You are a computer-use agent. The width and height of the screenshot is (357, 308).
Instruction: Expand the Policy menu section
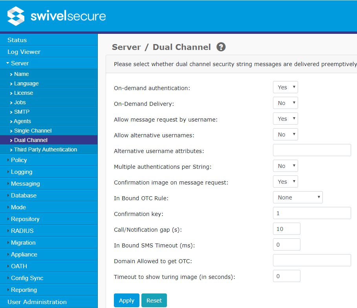point(19,160)
